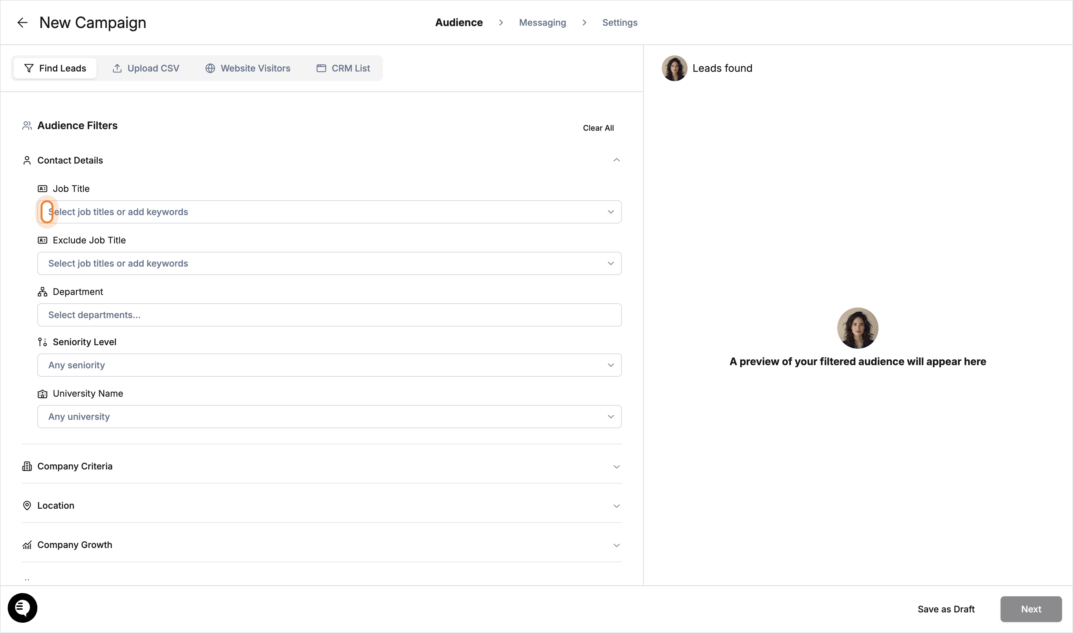Click the Seniority Level icon
This screenshot has height=633, width=1073.
(x=42, y=342)
